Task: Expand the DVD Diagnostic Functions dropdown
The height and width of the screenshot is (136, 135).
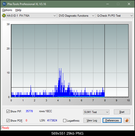Action: pos(76,16)
